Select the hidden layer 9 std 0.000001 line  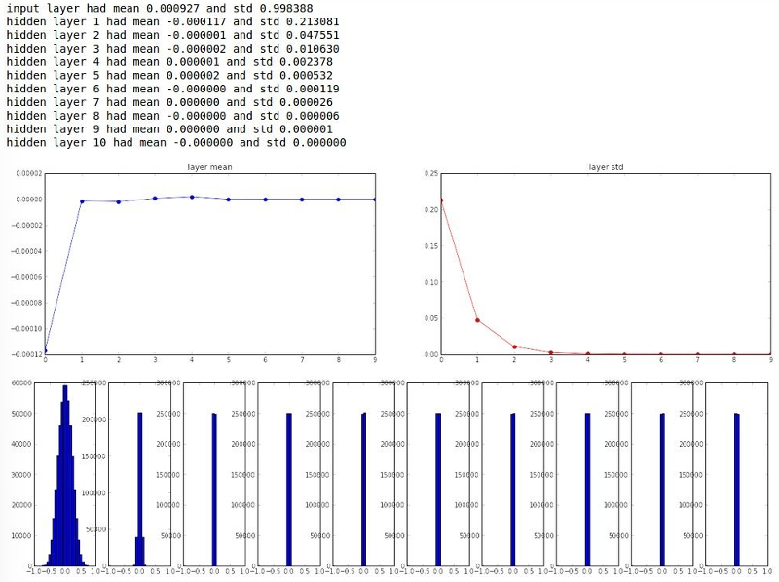pyautogui.click(x=169, y=128)
